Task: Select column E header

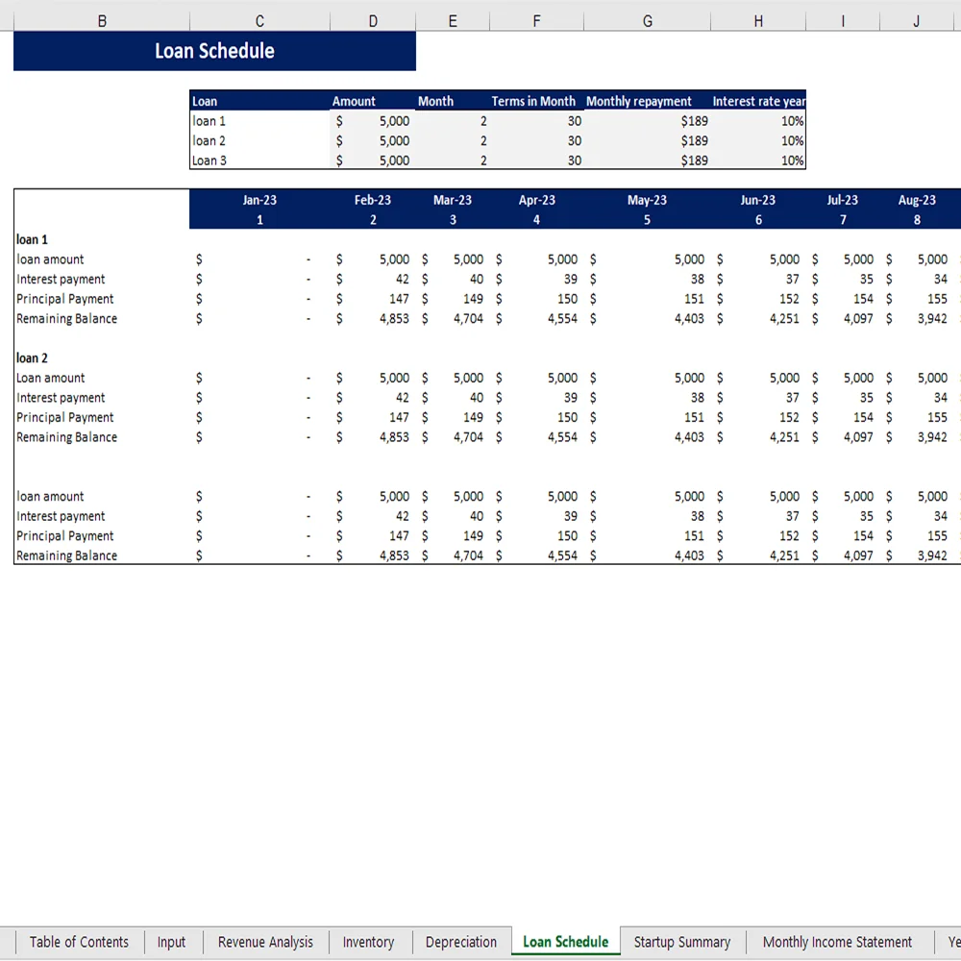Action: click(453, 21)
